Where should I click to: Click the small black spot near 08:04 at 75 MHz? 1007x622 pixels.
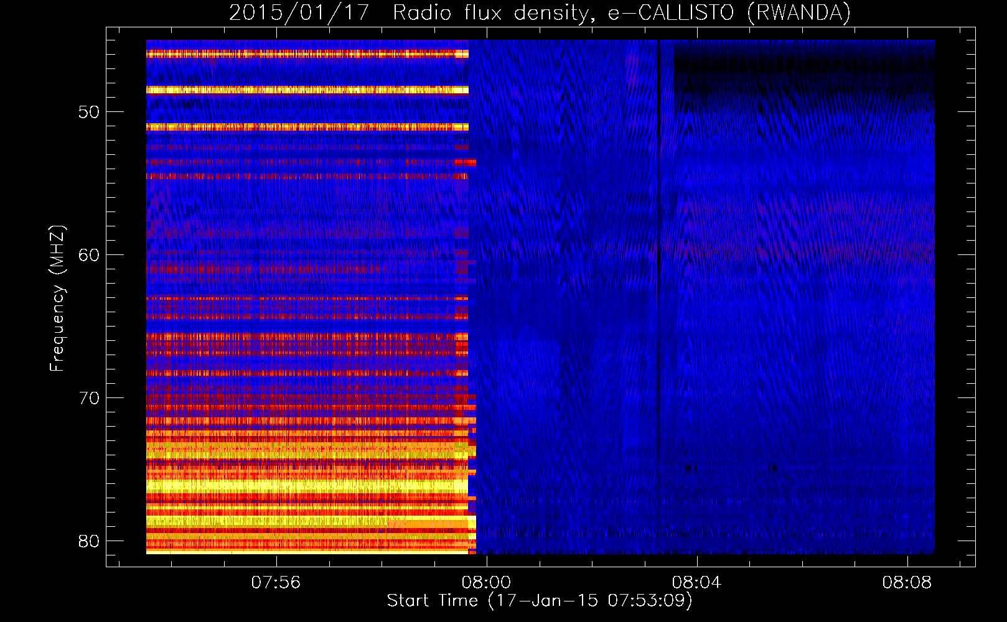(x=688, y=467)
